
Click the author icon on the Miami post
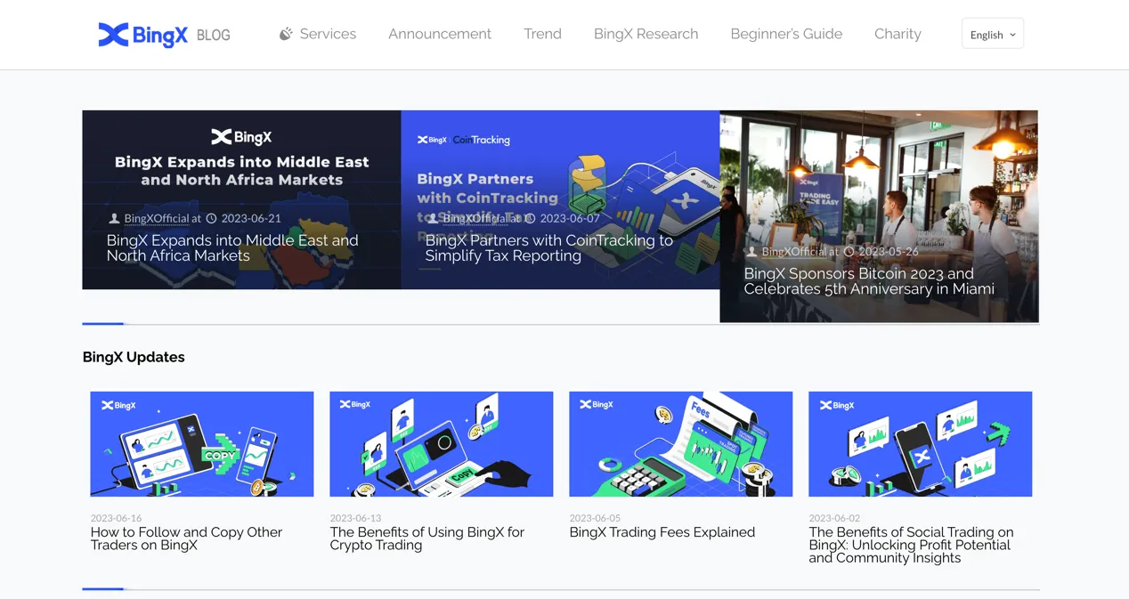(751, 252)
